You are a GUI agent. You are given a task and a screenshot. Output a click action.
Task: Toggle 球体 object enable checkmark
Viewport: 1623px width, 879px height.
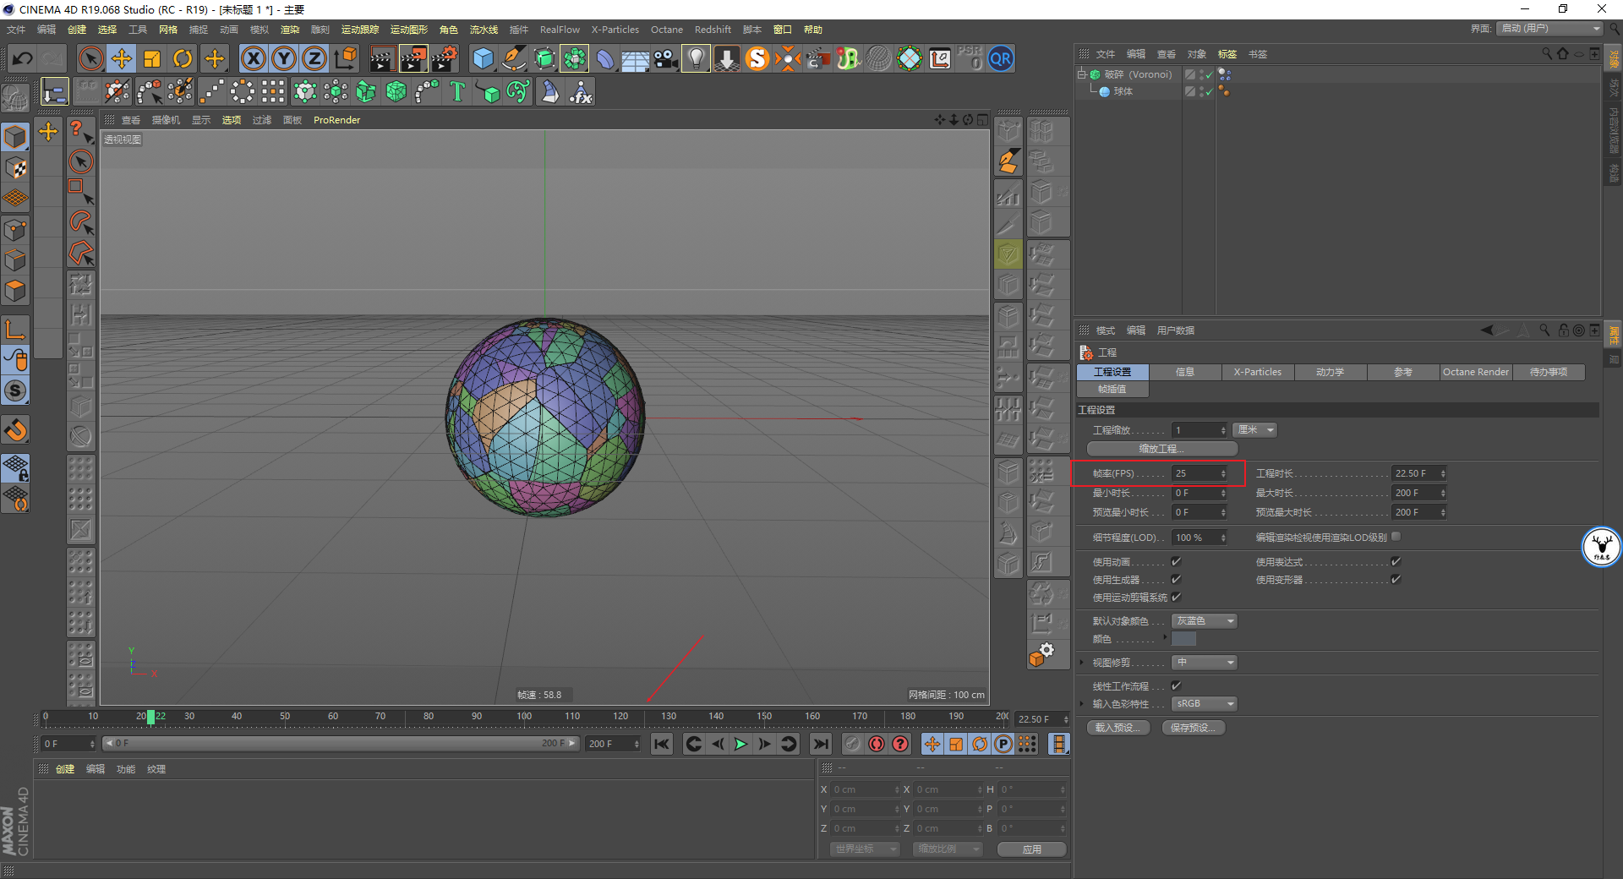point(1209,92)
